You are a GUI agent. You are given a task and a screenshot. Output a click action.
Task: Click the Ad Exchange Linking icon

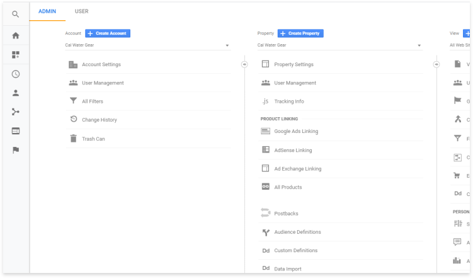coord(265,168)
